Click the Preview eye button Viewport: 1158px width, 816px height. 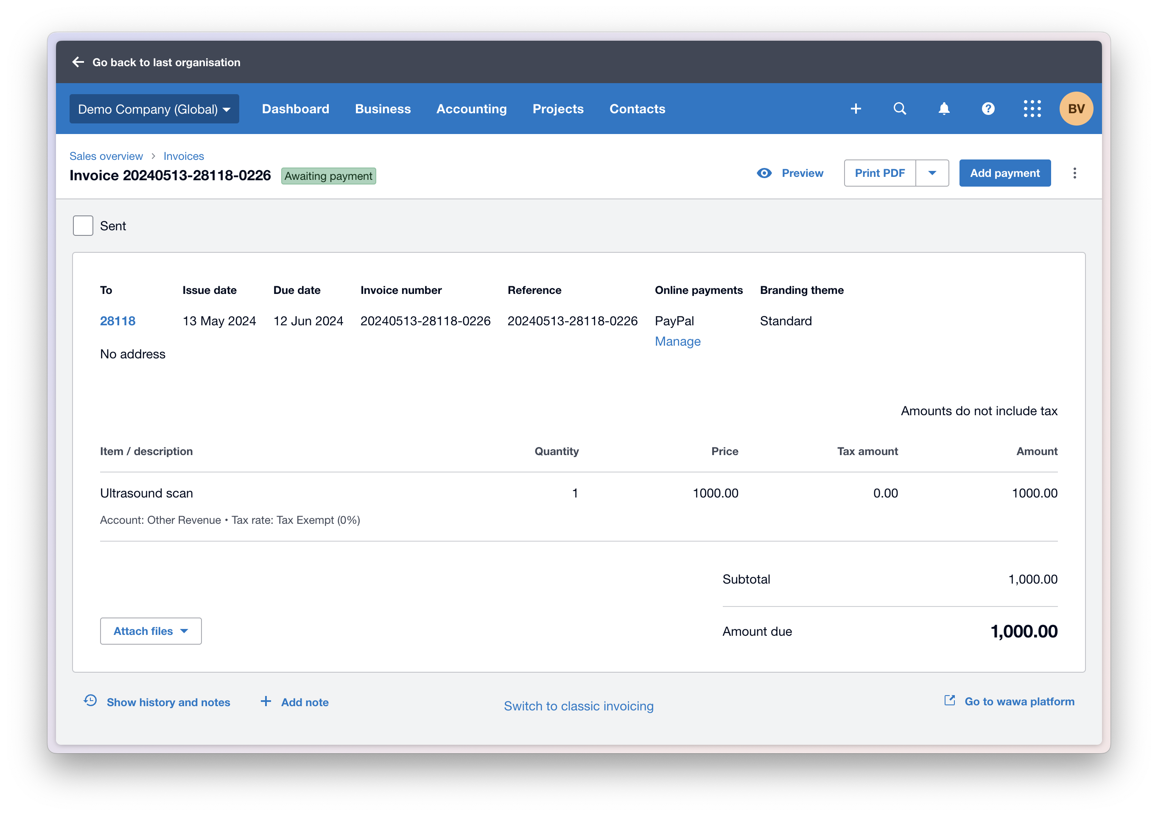(x=790, y=173)
